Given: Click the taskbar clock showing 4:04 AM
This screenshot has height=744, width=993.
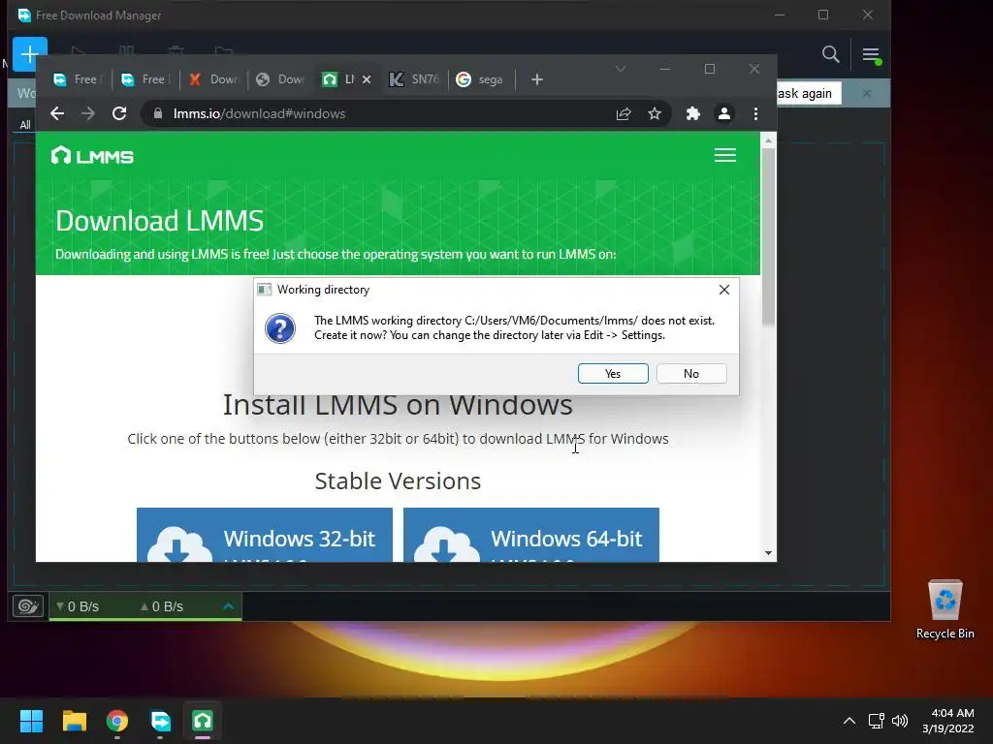Looking at the screenshot, I should pos(948,721).
